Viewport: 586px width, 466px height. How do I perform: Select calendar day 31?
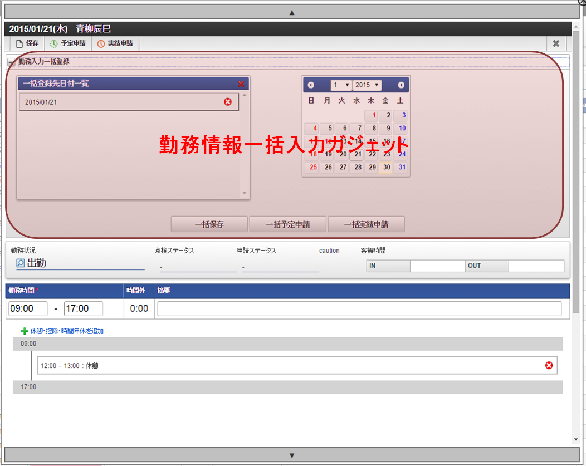(x=401, y=167)
